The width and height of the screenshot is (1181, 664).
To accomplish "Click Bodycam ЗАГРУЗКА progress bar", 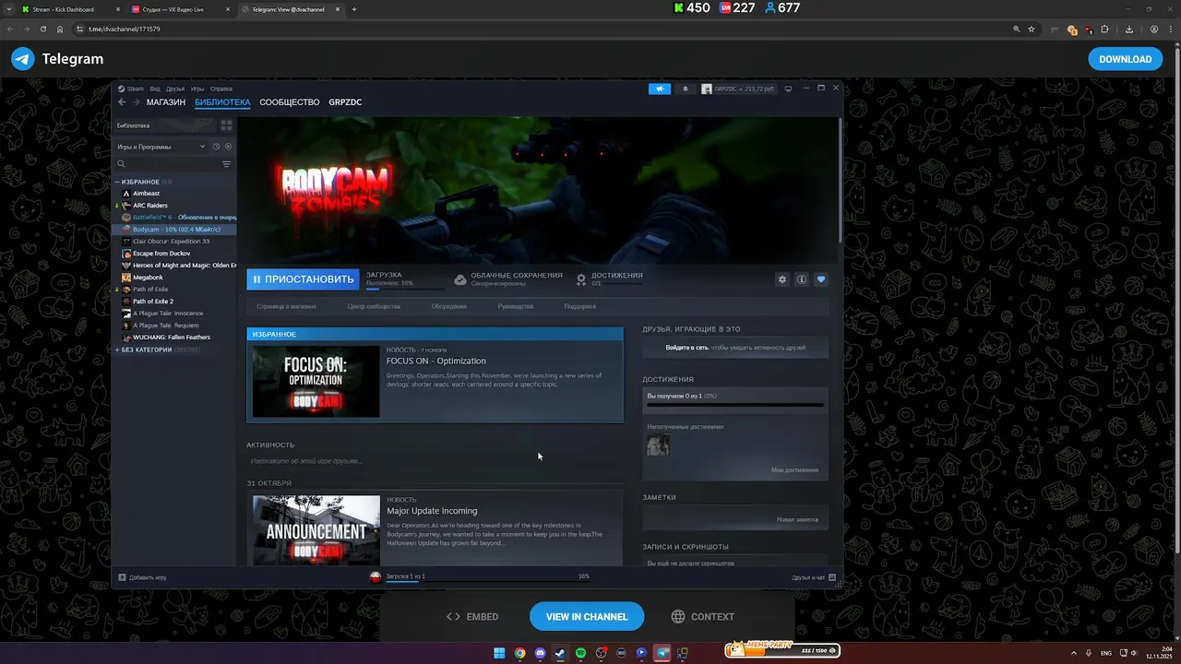I will click(x=404, y=290).
